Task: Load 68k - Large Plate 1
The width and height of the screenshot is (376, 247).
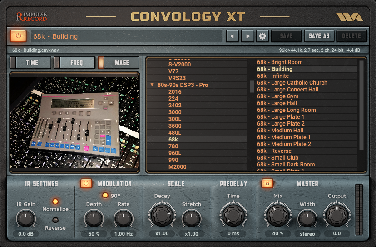Action: [x=307, y=117]
